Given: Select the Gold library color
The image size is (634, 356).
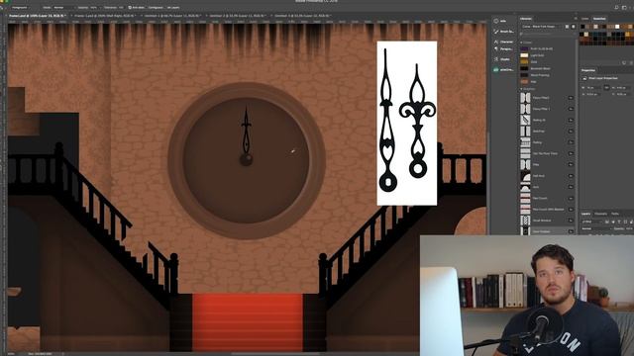Looking at the screenshot, I should (524, 62).
